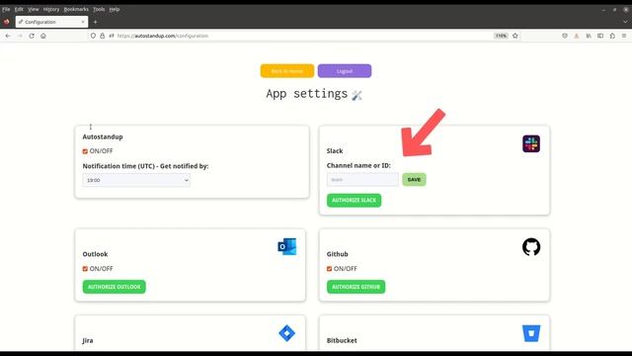Click the App settings heading
The image size is (632, 356).
pos(307,94)
